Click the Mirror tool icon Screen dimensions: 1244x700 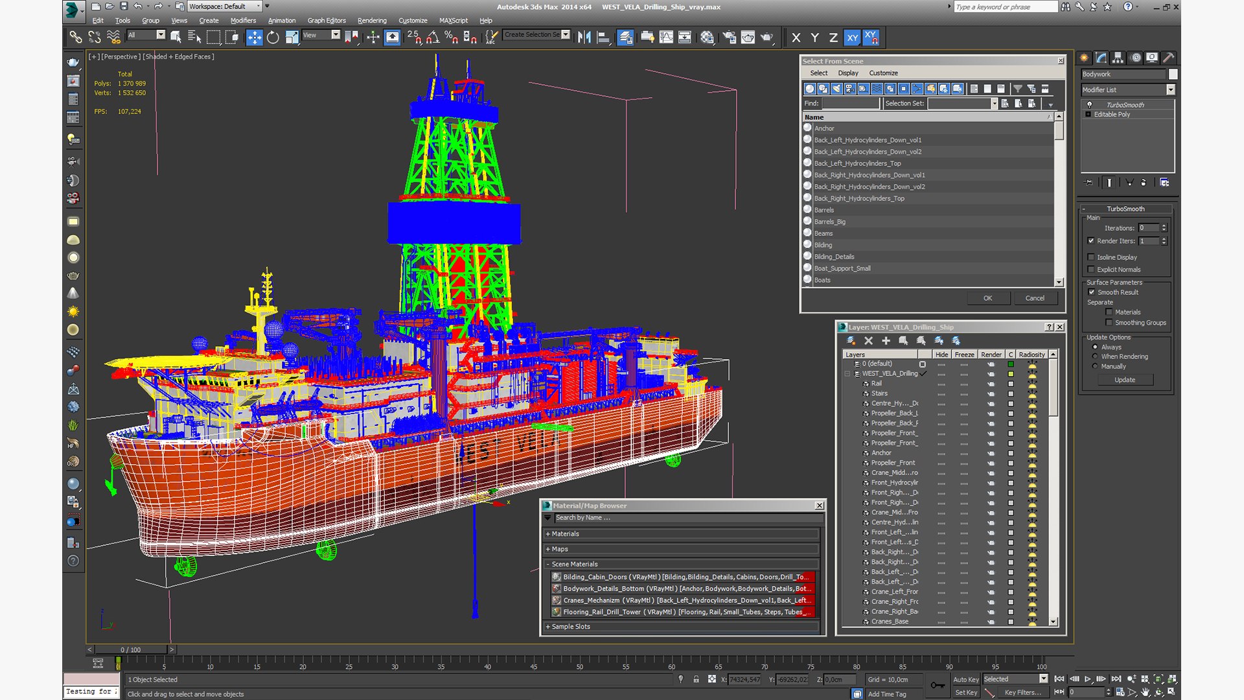click(x=584, y=38)
